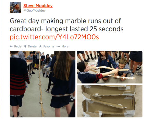Open Steve Mouldey name link

[x=38, y=6]
